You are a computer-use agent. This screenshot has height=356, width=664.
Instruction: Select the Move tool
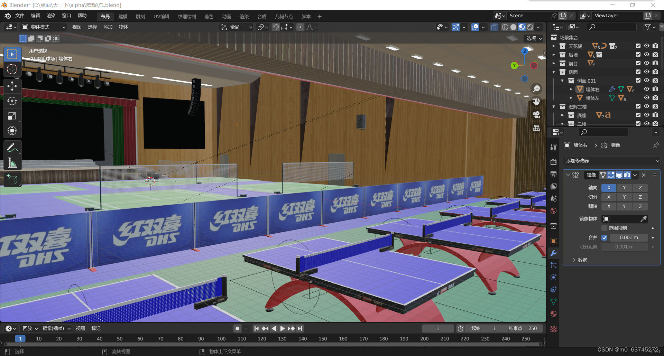pos(12,86)
